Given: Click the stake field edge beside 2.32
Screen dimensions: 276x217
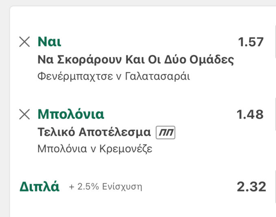Looking at the screenshot, I should coord(275,187).
